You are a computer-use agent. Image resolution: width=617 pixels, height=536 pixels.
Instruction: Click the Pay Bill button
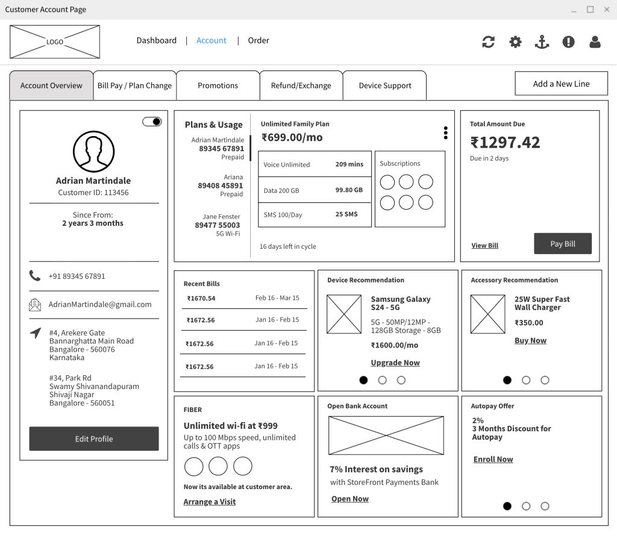pyautogui.click(x=563, y=243)
